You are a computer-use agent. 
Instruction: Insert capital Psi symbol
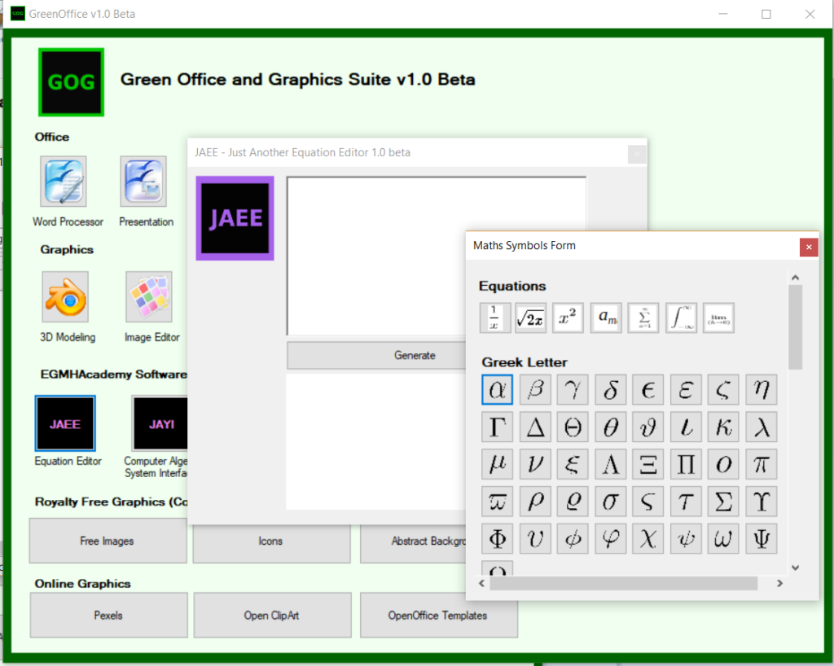point(762,538)
